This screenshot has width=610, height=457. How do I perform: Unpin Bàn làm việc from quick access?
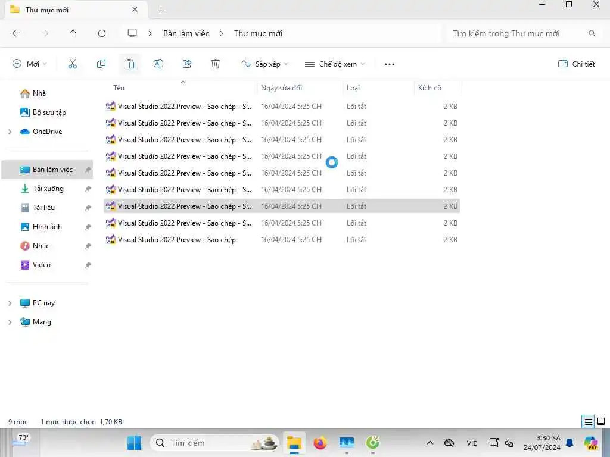coord(88,170)
